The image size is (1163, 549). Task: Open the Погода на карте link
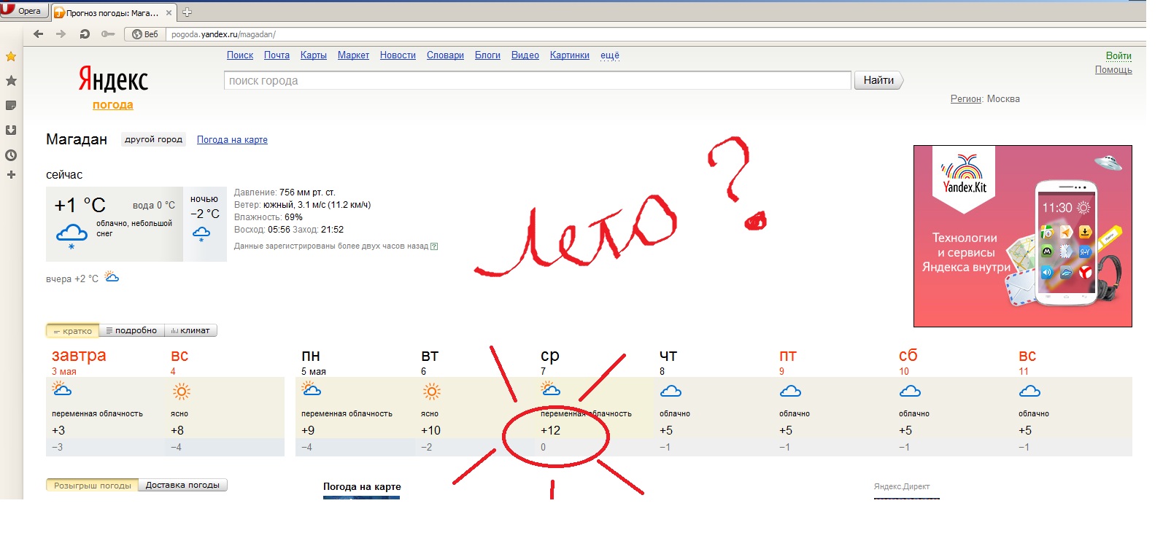[232, 140]
